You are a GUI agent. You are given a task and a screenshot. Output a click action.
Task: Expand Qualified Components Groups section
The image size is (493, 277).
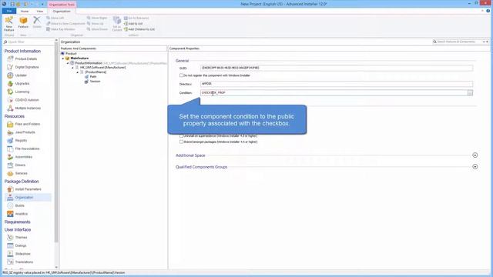coord(475,167)
